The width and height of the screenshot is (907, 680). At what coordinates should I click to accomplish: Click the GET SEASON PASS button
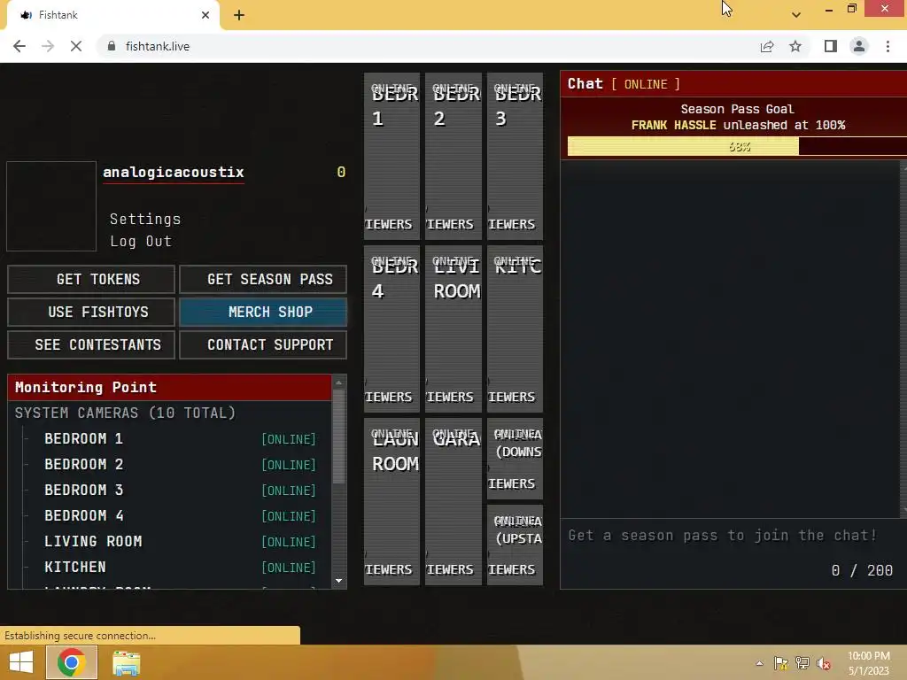point(262,279)
